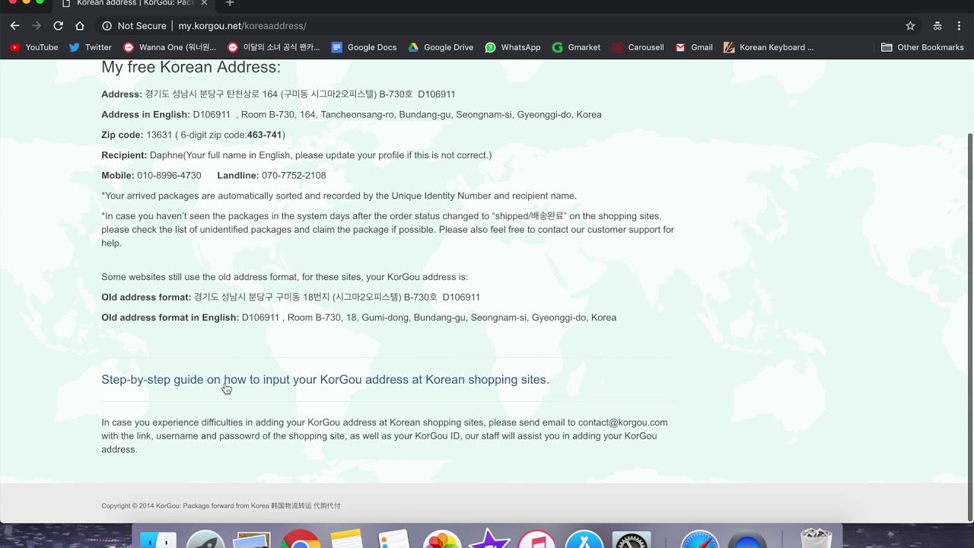Open a new browser tab

[x=230, y=3]
